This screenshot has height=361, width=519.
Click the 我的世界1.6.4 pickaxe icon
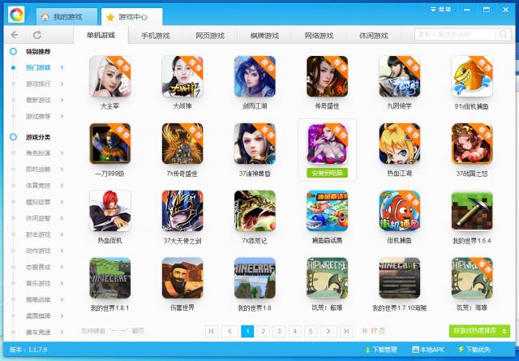[x=472, y=211]
